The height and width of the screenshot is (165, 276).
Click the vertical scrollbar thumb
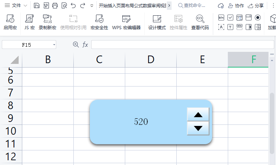tap(272, 123)
